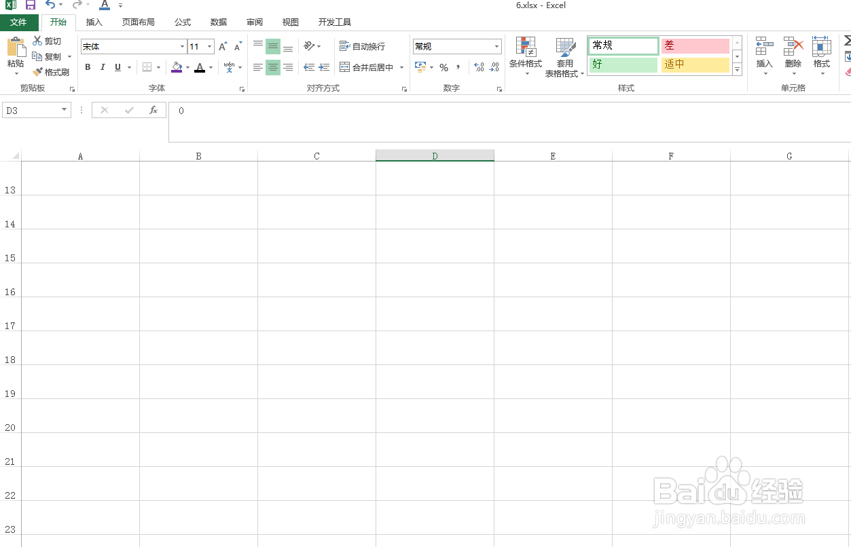Click the Paste clipboard icon

[15, 48]
